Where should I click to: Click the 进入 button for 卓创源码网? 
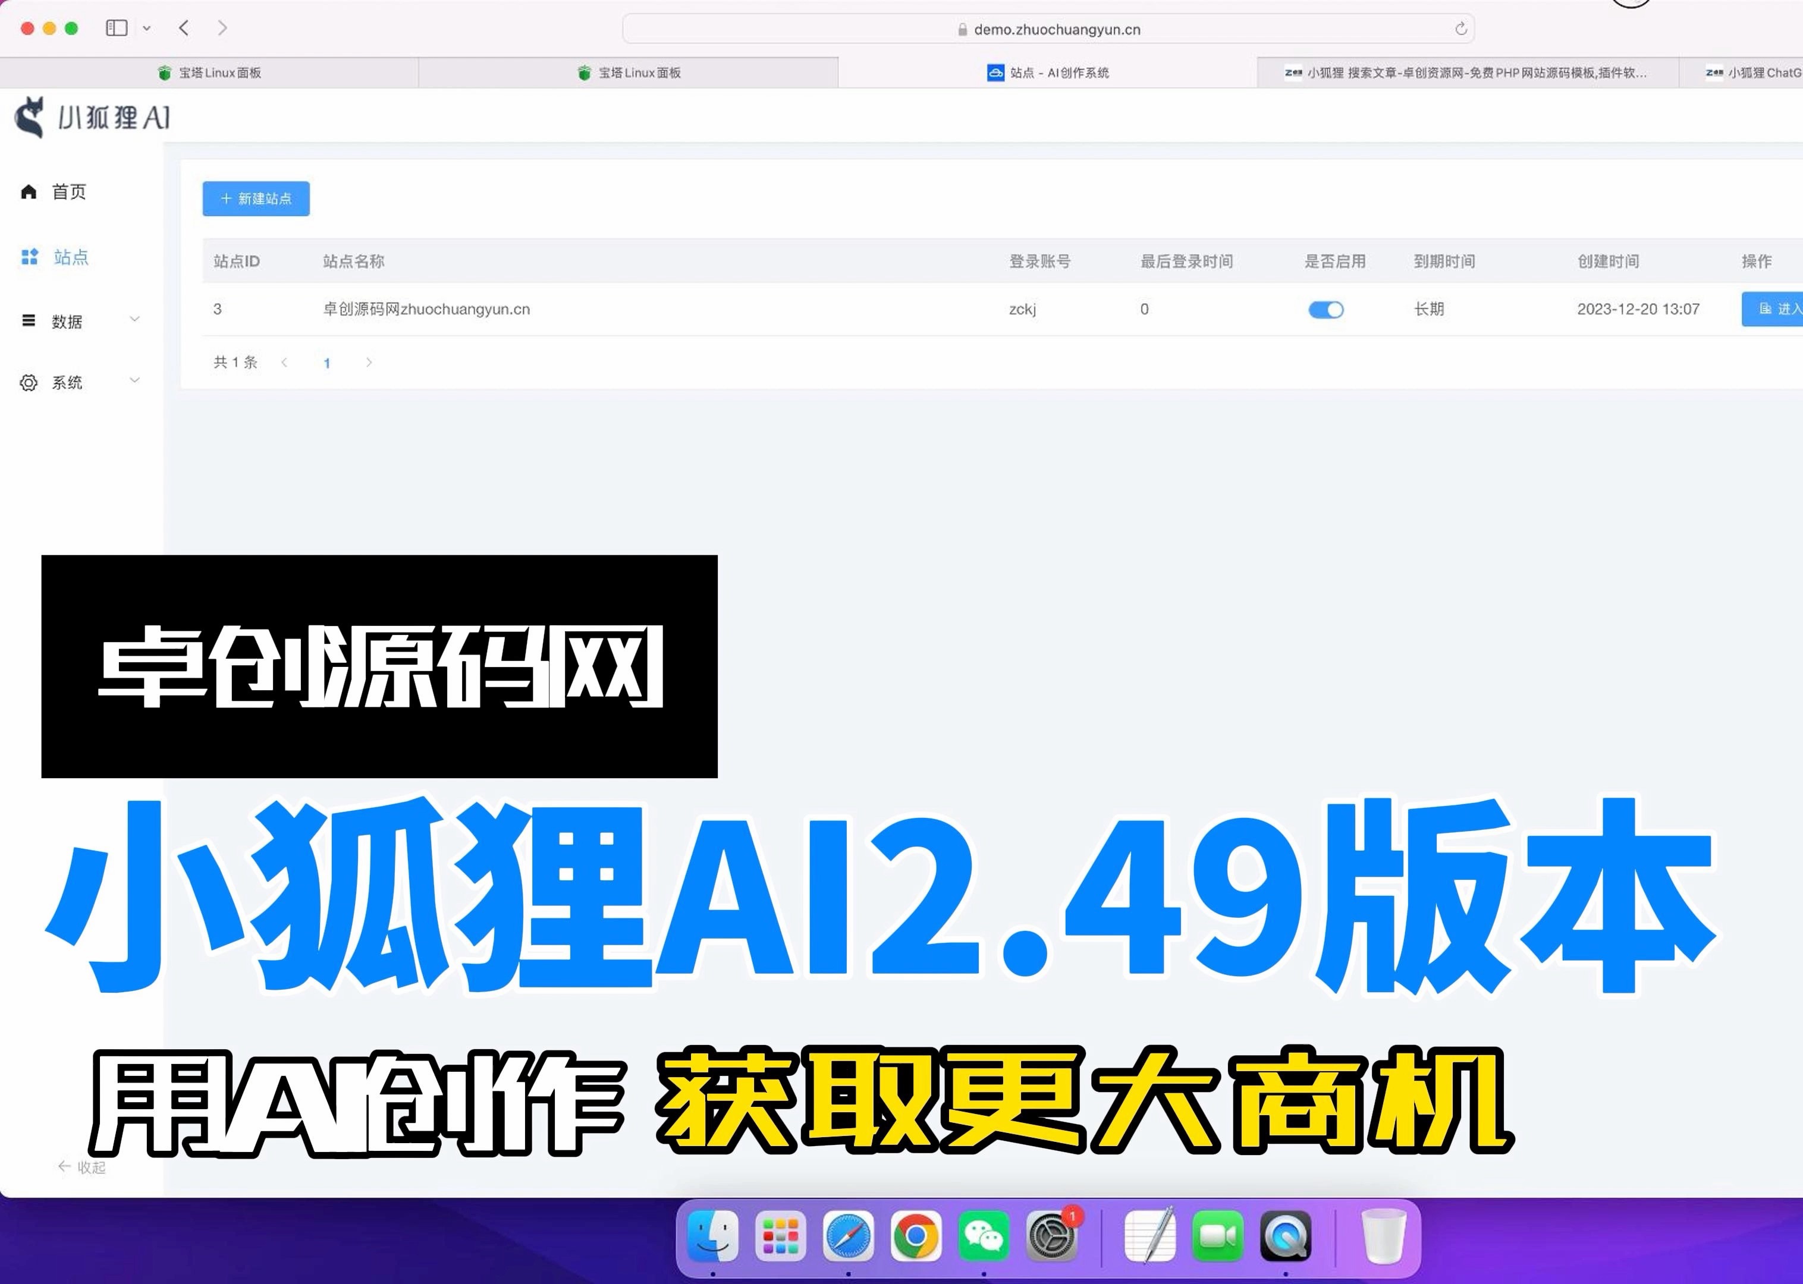(x=1772, y=309)
